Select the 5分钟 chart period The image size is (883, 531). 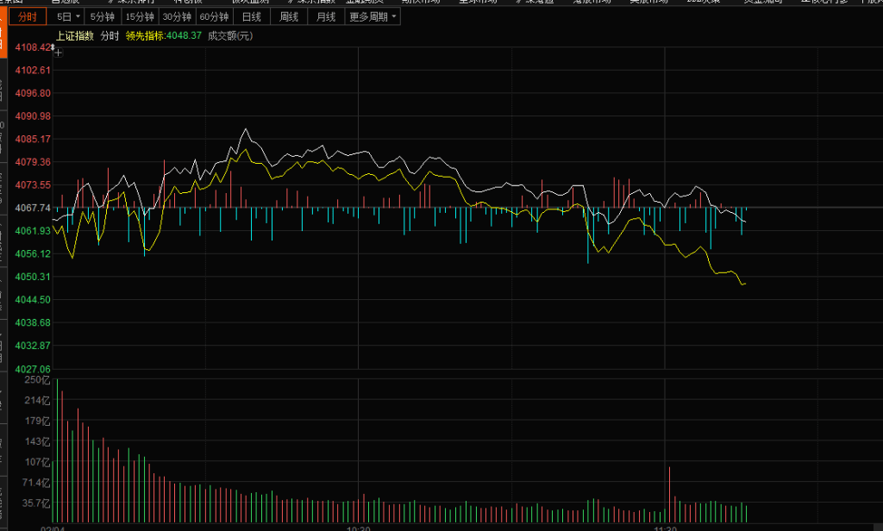pyautogui.click(x=102, y=16)
